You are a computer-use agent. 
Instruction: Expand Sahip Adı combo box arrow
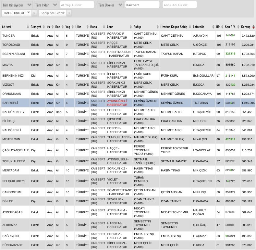pos(69,13)
